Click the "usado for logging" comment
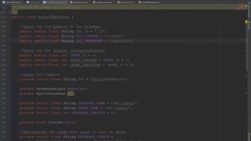Viewport: 251px width, 141px height. coord(39,74)
